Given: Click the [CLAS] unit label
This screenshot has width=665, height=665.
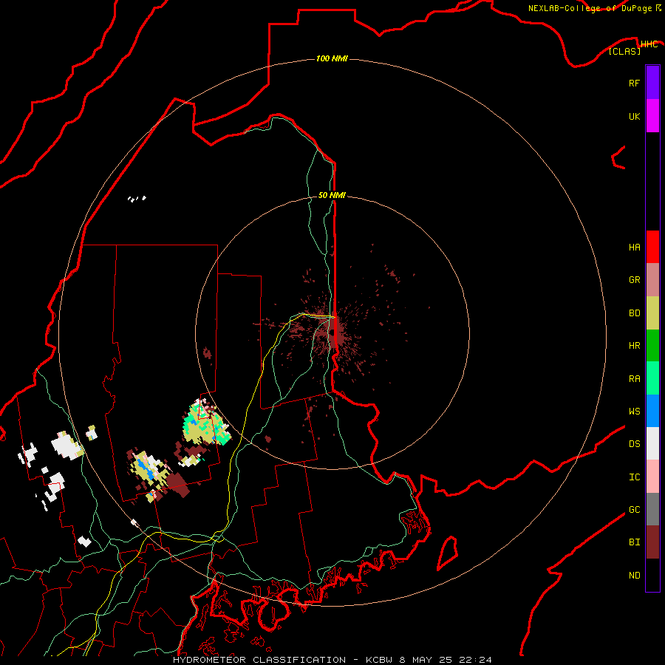Looking at the screenshot, I should pyautogui.click(x=624, y=51).
